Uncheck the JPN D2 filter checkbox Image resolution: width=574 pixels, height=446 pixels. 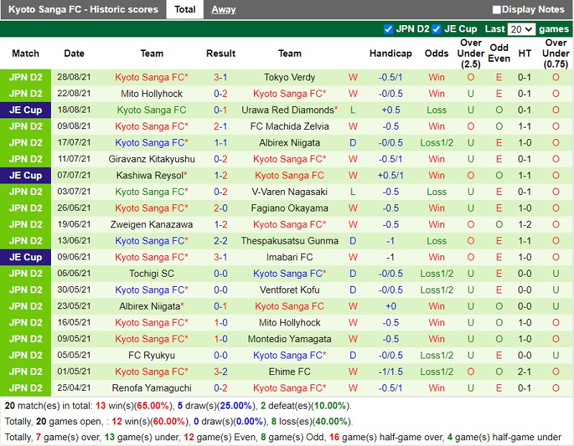click(388, 29)
